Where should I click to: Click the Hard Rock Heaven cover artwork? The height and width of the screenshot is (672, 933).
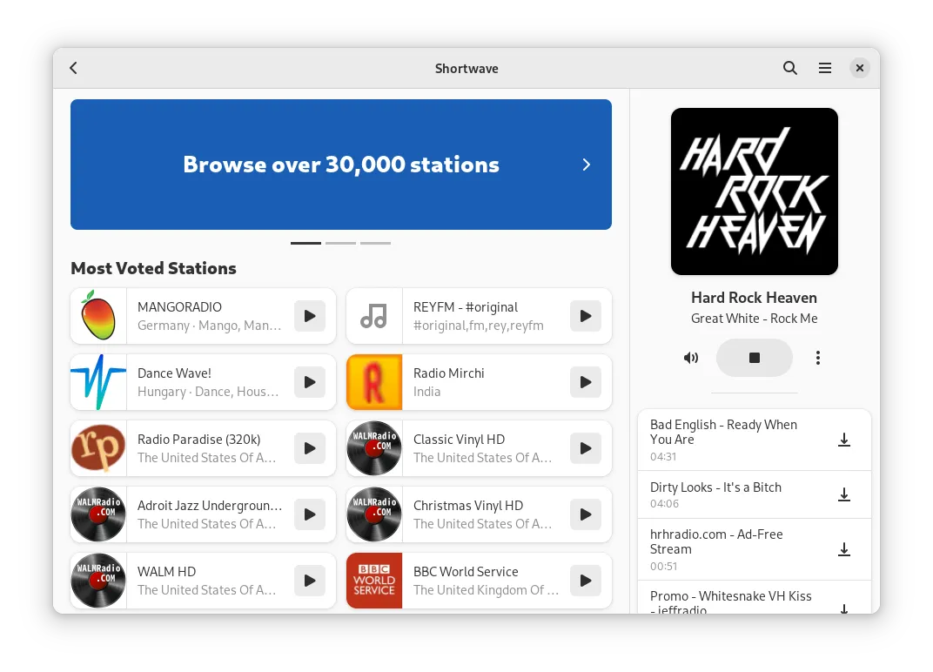coord(754,192)
